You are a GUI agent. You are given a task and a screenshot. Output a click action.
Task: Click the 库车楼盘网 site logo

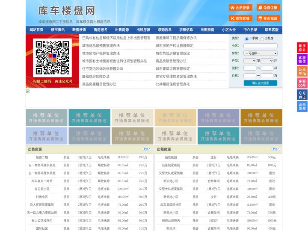pyautogui.click(x=66, y=11)
